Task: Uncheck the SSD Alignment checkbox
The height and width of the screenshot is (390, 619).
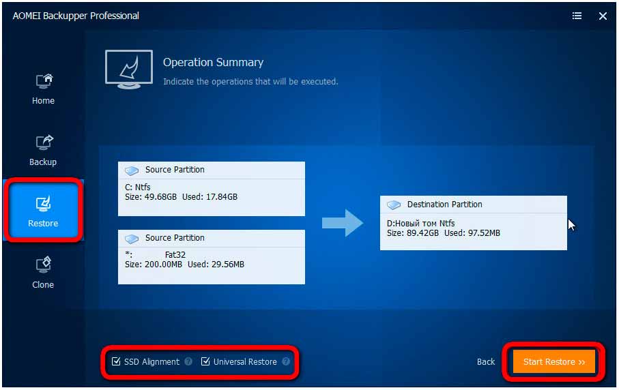Action: (x=116, y=362)
